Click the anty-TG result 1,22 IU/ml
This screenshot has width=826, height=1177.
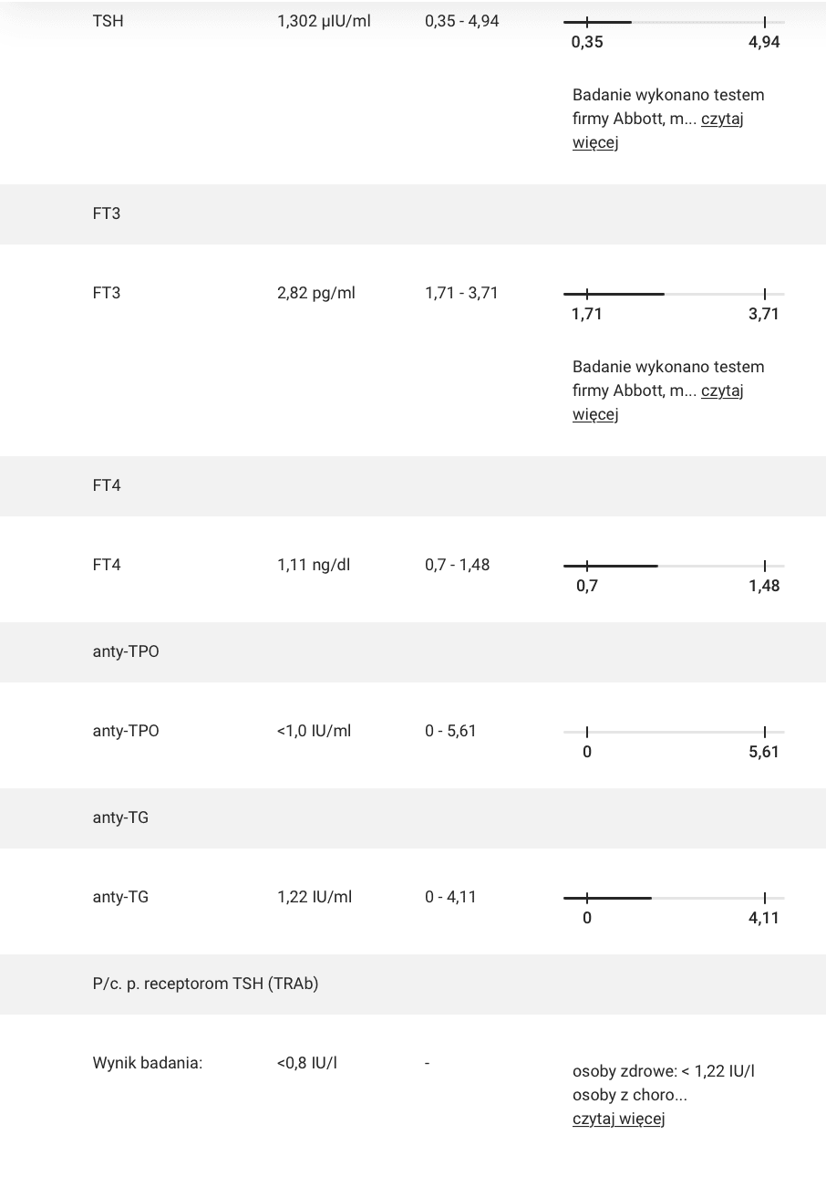point(315,897)
